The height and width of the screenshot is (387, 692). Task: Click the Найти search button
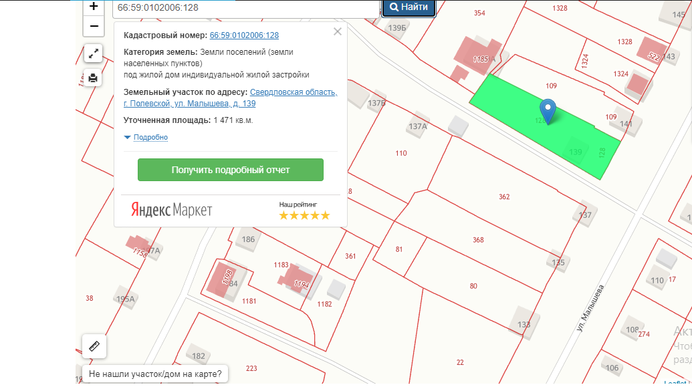coord(409,7)
